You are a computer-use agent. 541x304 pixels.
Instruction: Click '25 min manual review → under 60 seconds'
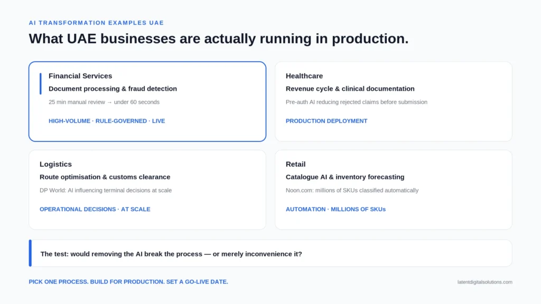tap(104, 102)
